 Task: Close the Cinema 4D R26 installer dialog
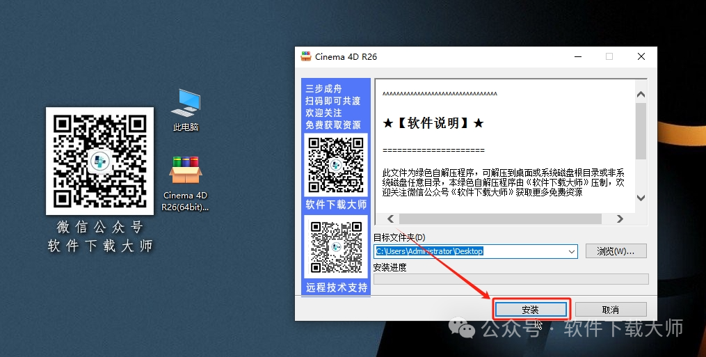[641, 56]
